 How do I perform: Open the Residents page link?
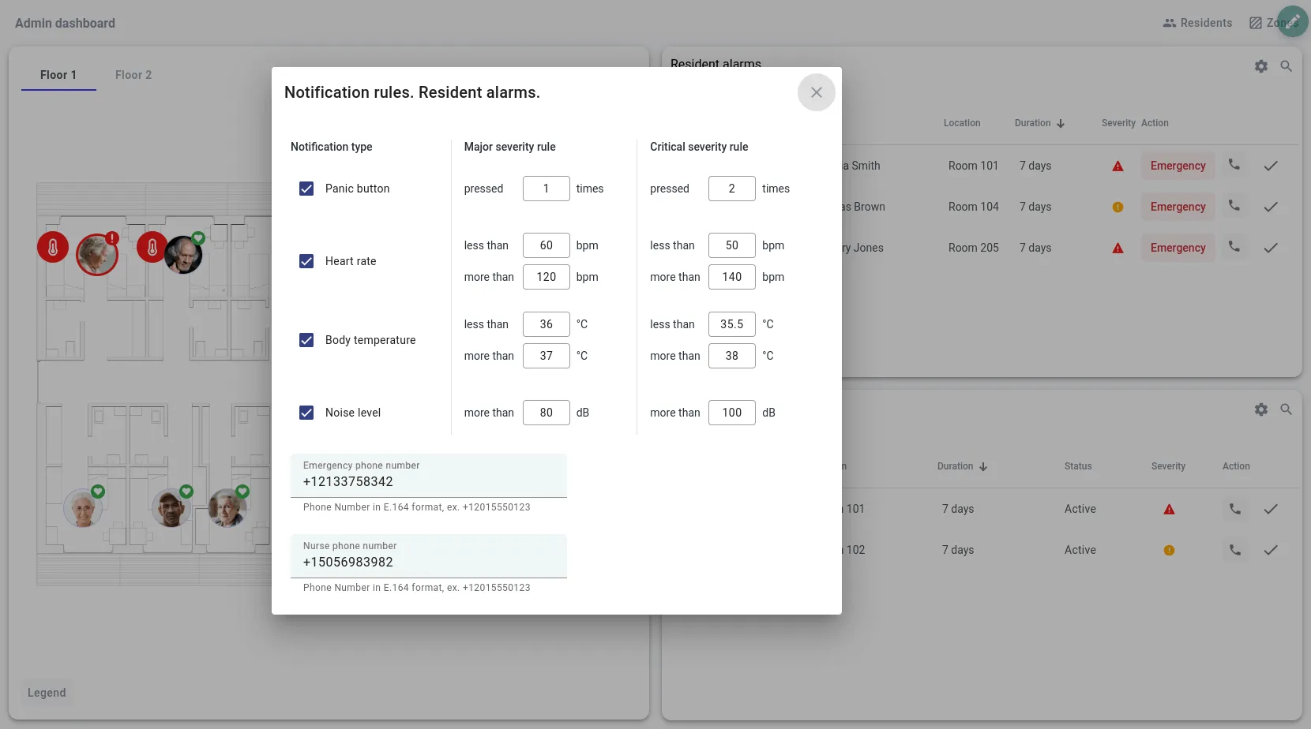click(1197, 23)
